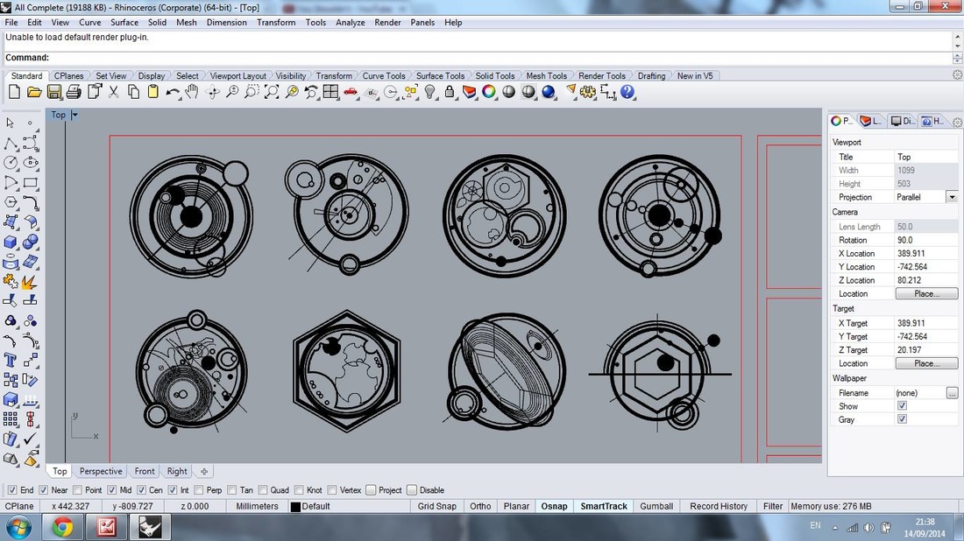Image resolution: width=964 pixels, height=541 pixels.
Task: Uncheck the Wallpaper Show checkbox
Action: (x=902, y=406)
